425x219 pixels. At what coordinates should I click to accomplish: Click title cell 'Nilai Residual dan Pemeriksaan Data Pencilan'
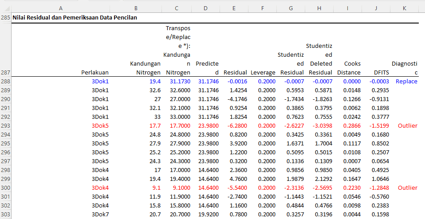coord(75,18)
